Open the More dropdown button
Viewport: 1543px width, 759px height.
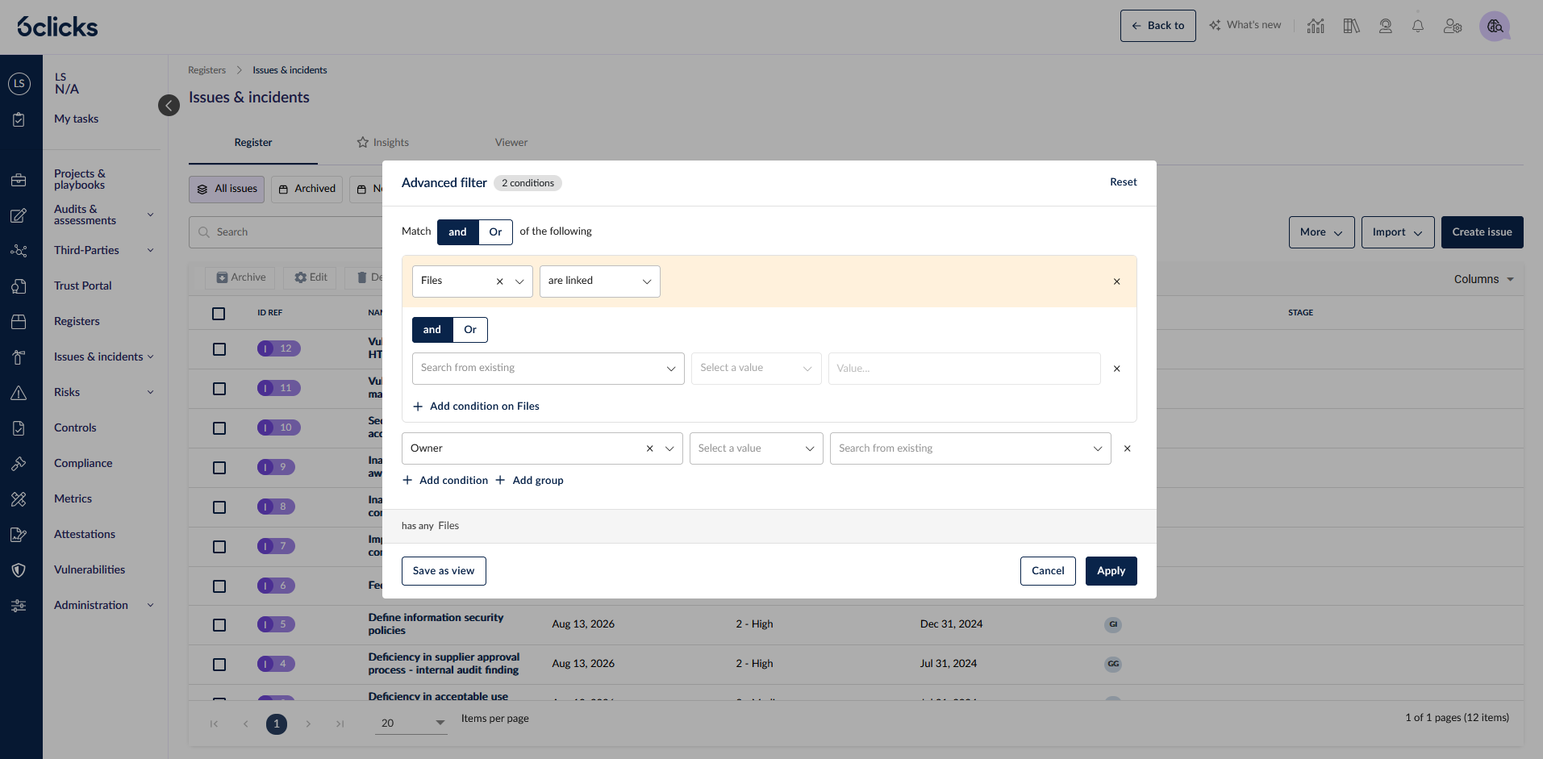click(1321, 232)
